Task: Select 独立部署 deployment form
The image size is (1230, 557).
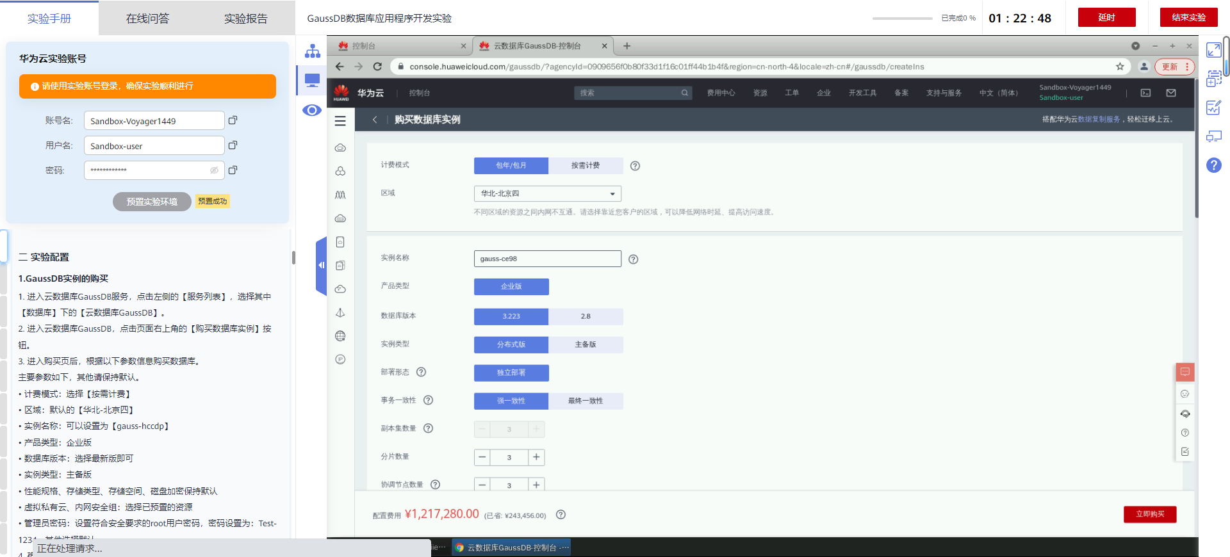Action: pyautogui.click(x=511, y=373)
